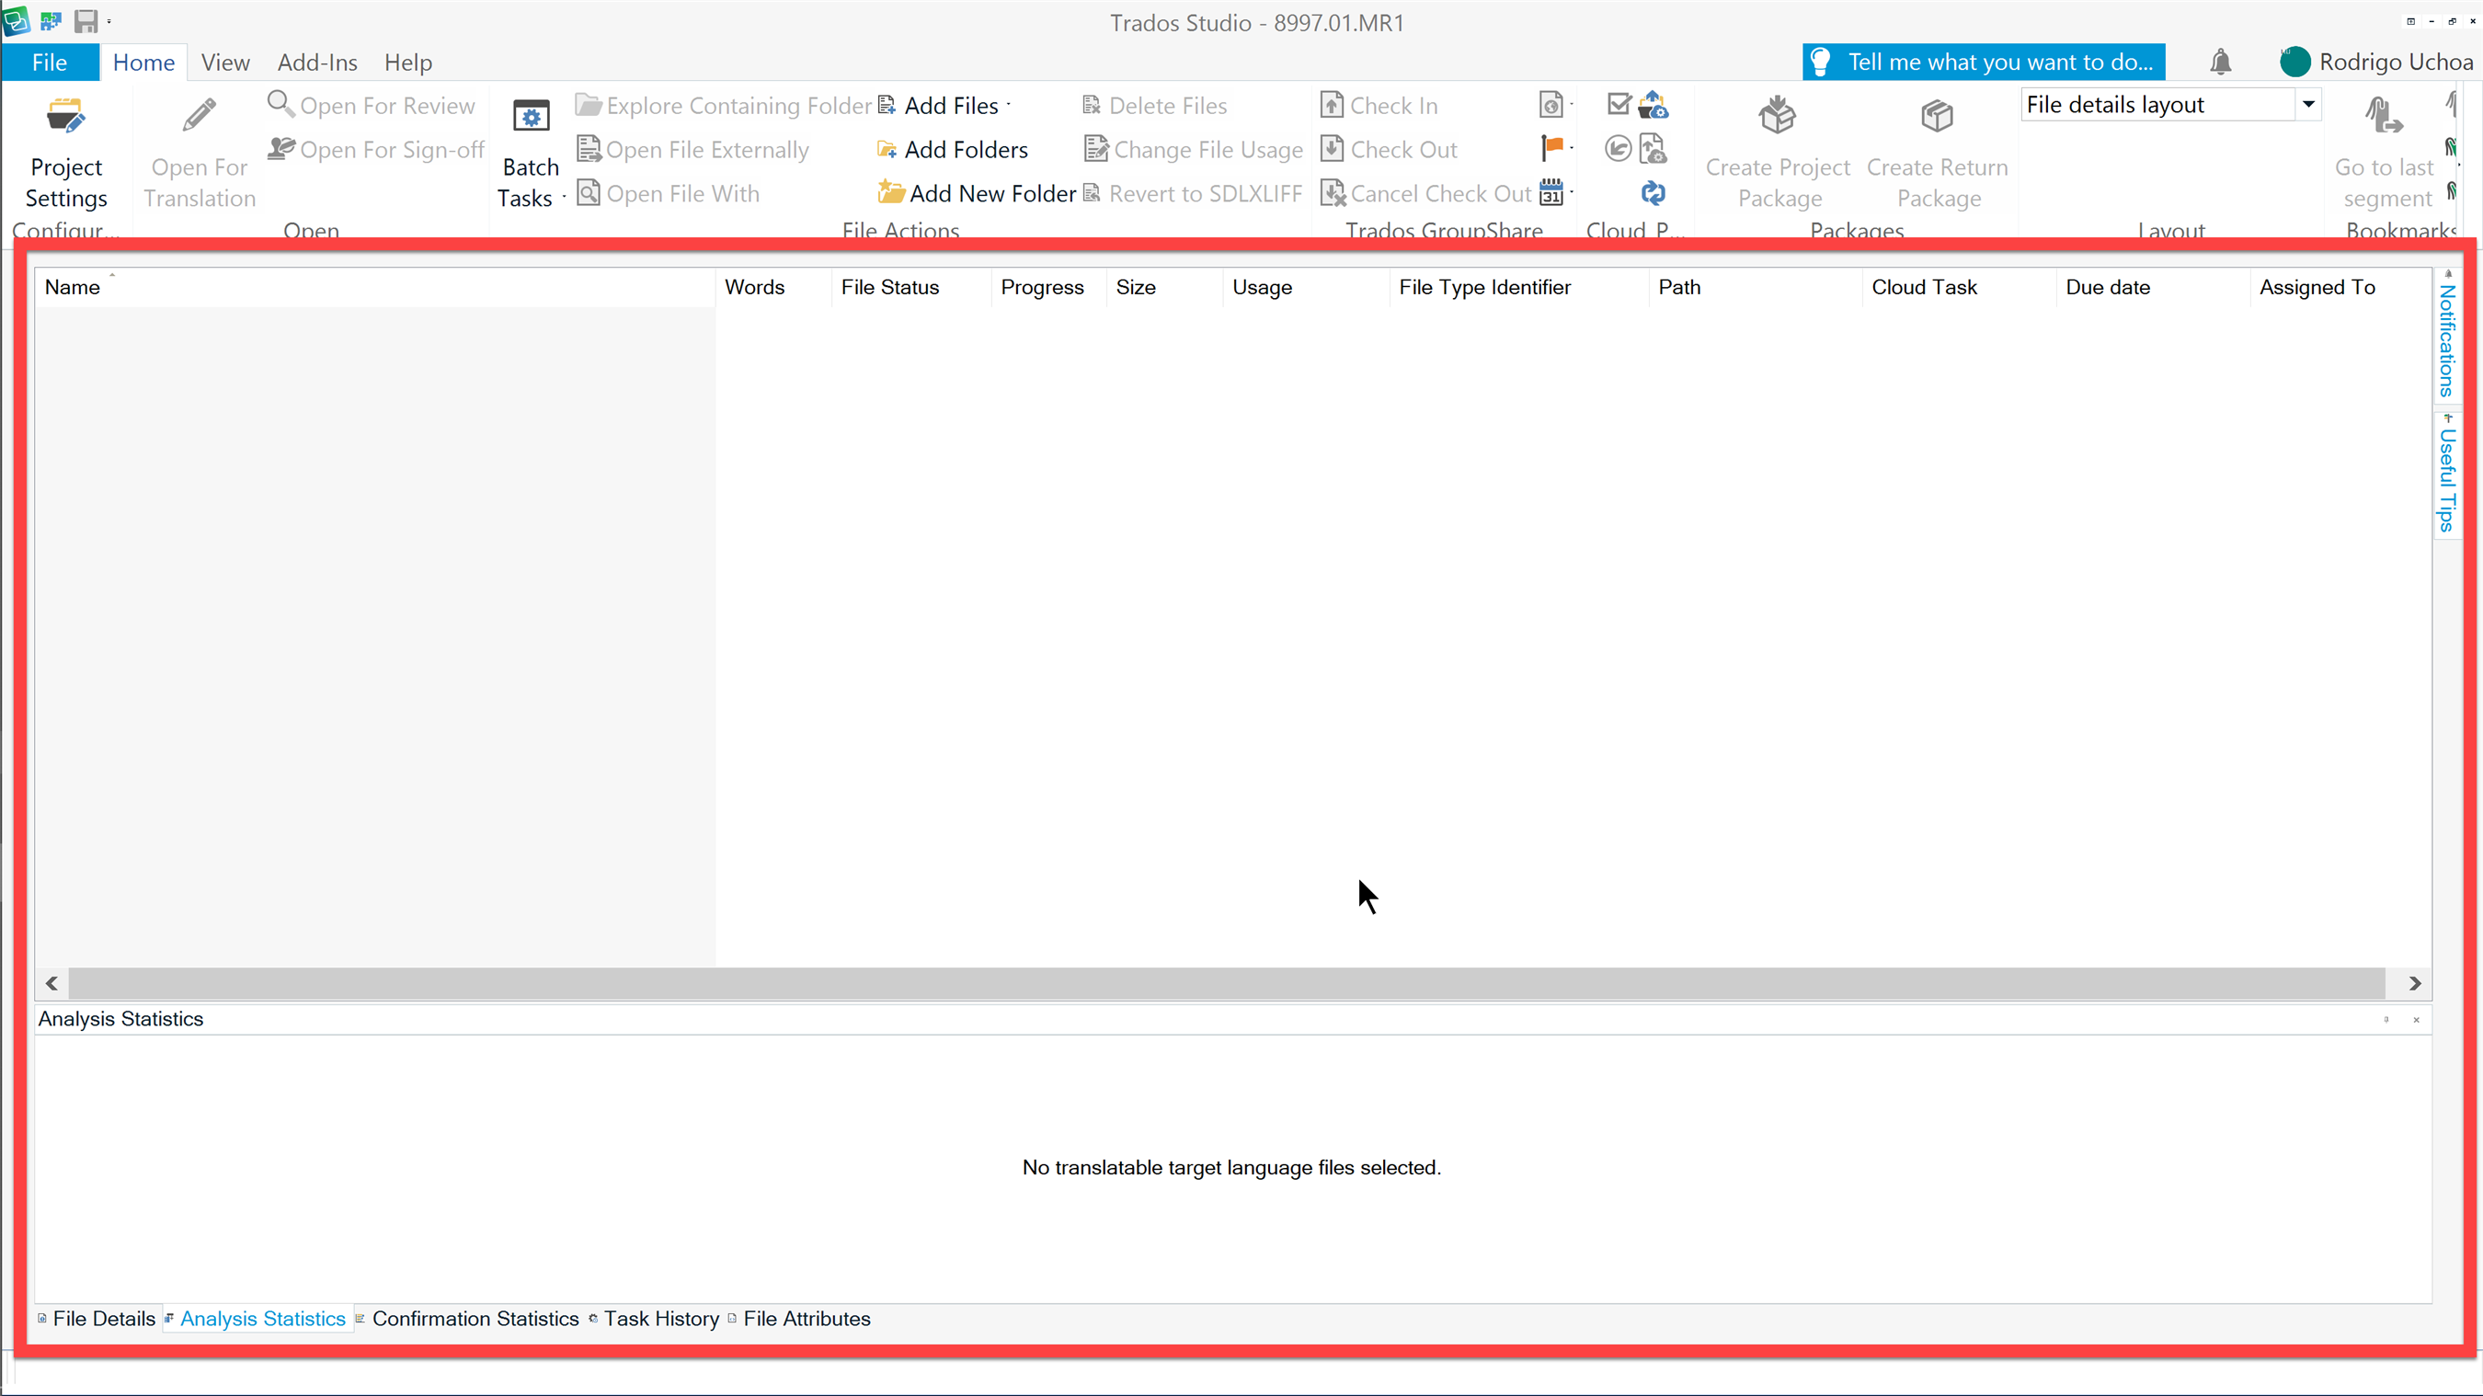The width and height of the screenshot is (2483, 1396).
Task: Click Change File Usage
Action: (x=1194, y=149)
